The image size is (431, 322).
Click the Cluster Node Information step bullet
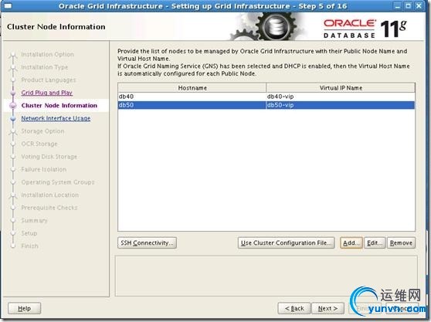click(12, 106)
